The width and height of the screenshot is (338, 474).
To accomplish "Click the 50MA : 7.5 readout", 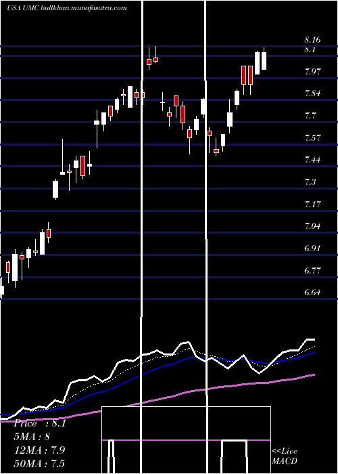I will pyautogui.click(x=39, y=463).
